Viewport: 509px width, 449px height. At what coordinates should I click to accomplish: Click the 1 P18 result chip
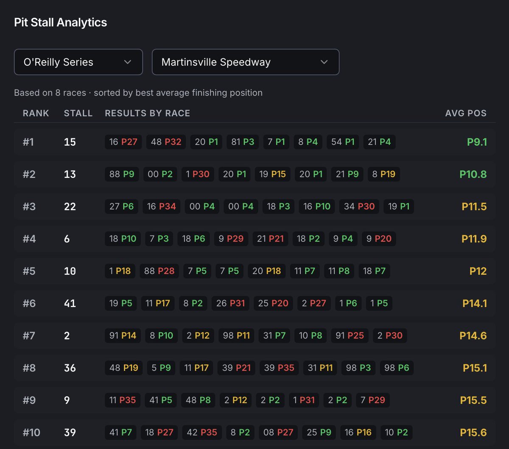120,271
